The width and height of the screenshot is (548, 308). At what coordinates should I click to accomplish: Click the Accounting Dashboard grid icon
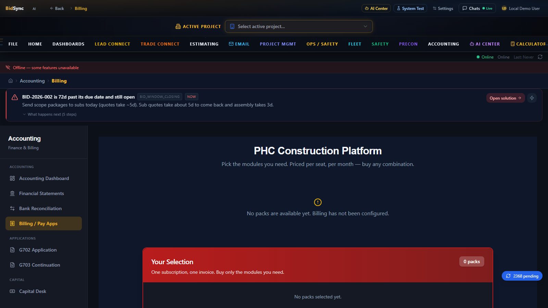tap(12, 178)
